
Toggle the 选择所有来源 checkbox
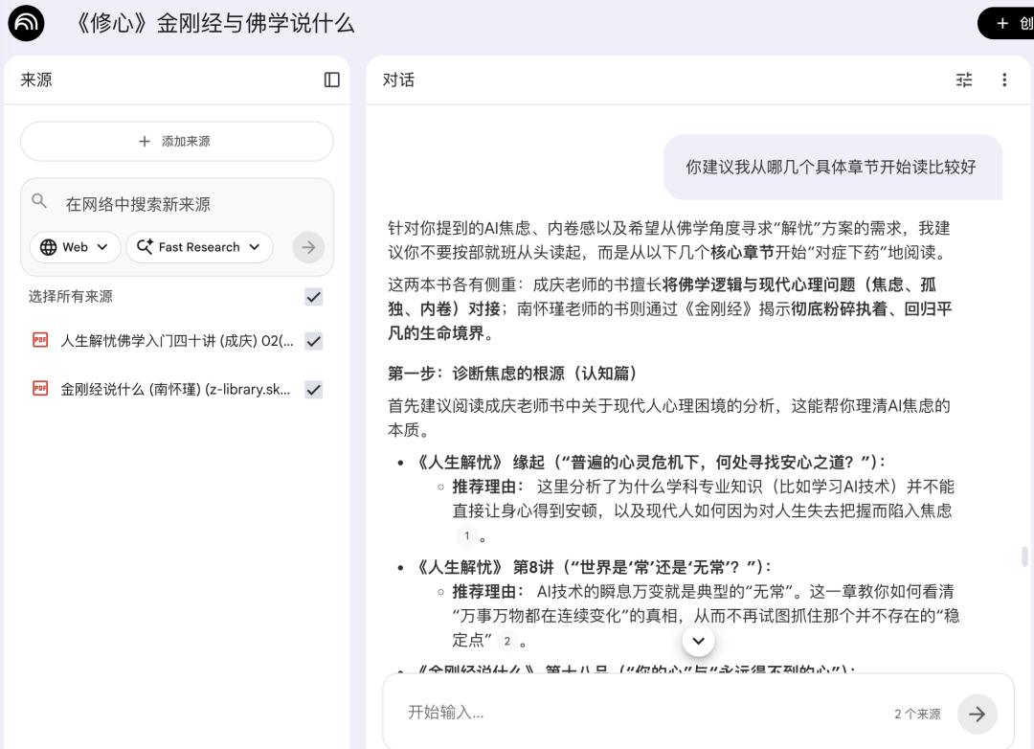coord(314,297)
